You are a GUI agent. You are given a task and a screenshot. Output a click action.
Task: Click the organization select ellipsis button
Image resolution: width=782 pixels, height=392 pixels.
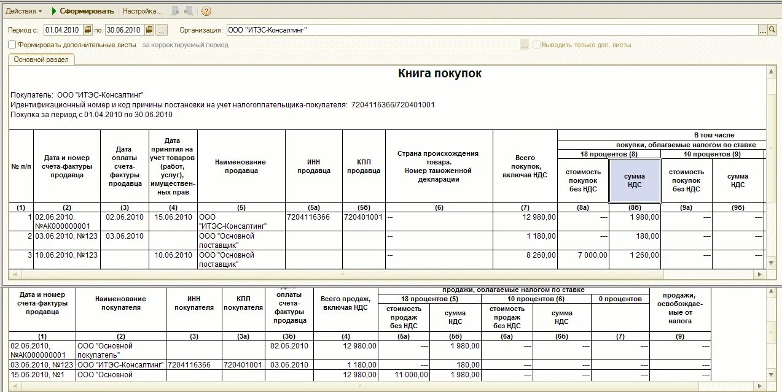point(763,29)
